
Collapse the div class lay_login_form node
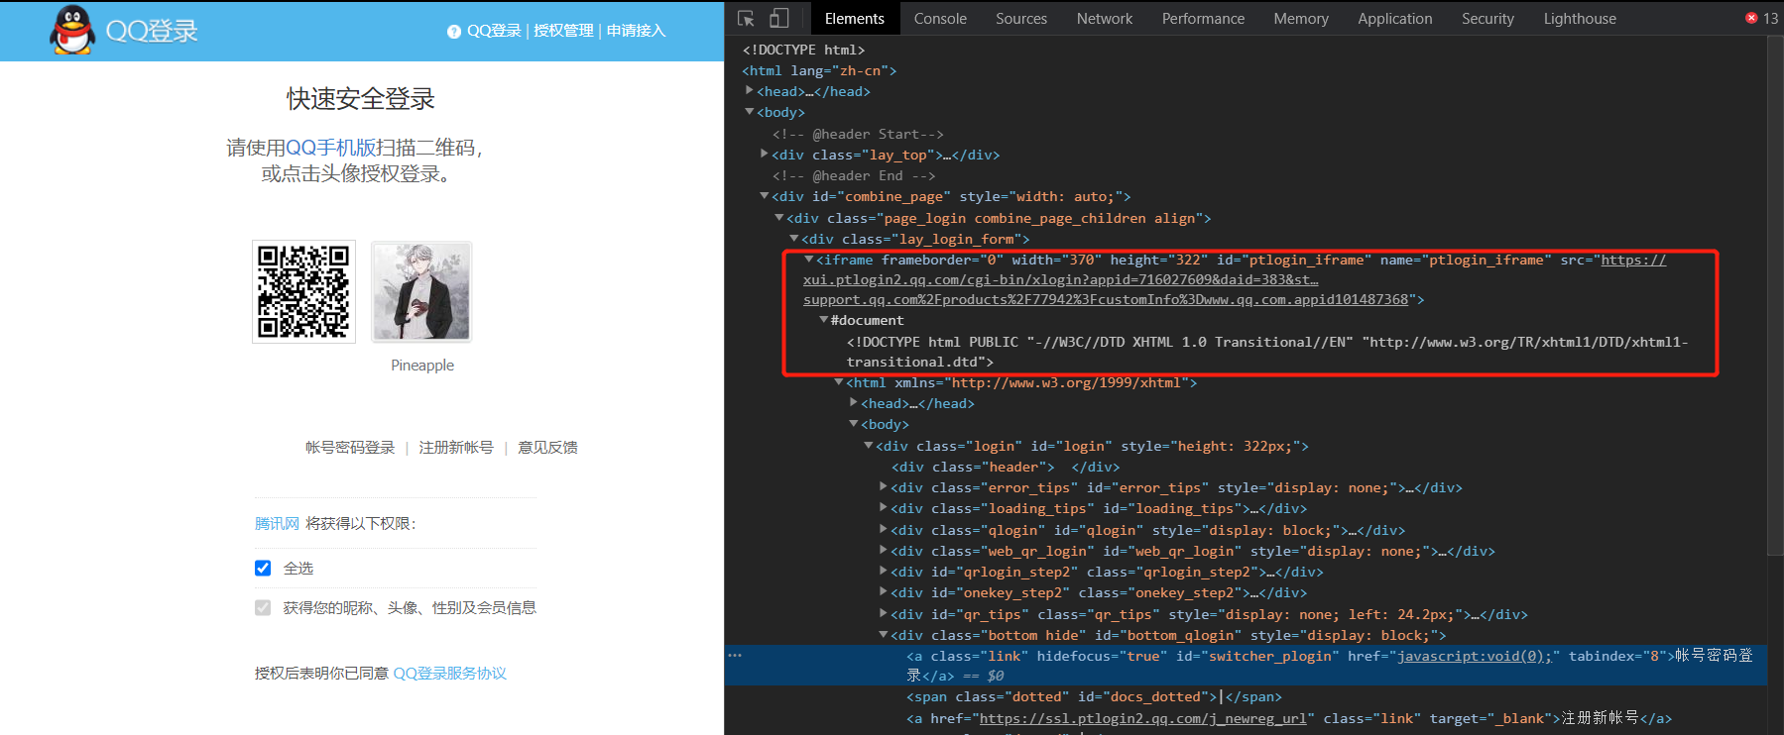(x=794, y=238)
